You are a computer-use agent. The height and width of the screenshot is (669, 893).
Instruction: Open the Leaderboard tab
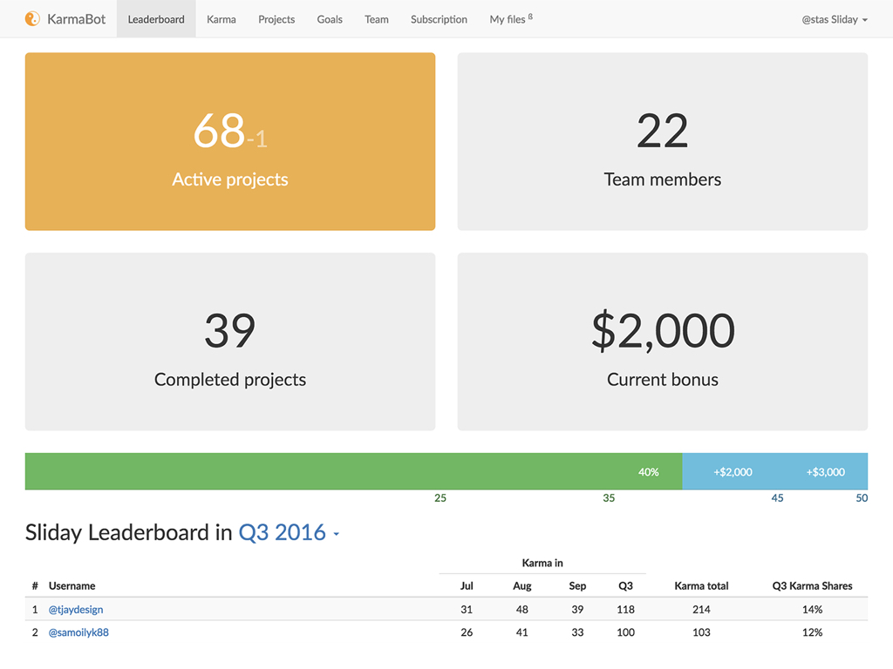click(156, 19)
